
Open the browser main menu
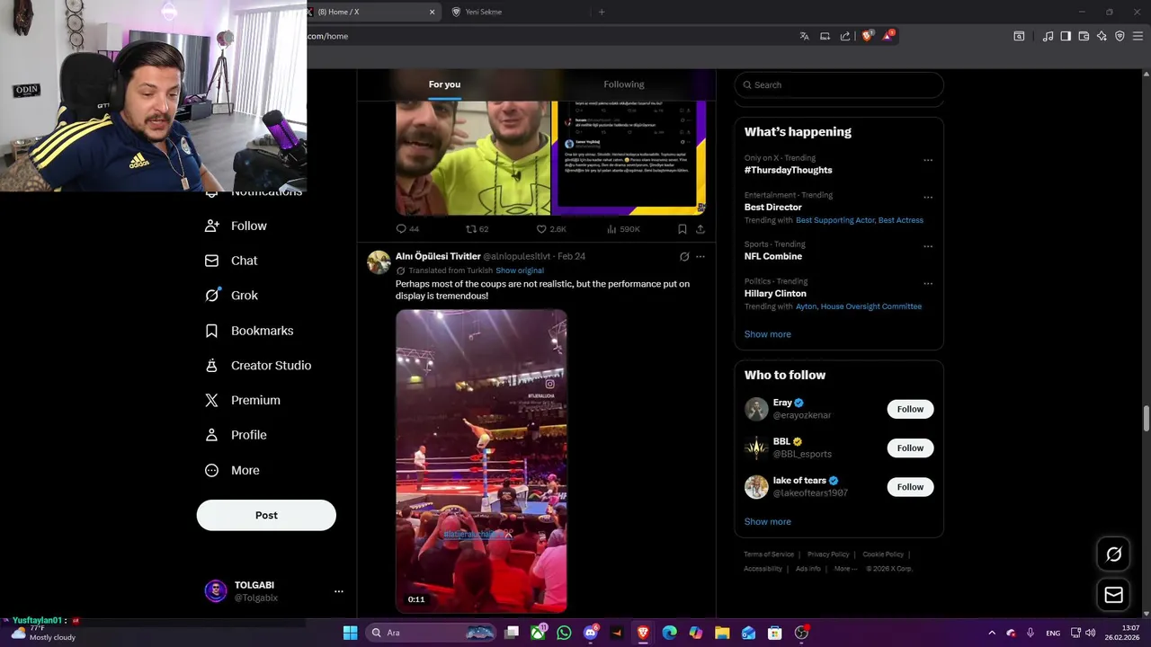(x=1138, y=36)
